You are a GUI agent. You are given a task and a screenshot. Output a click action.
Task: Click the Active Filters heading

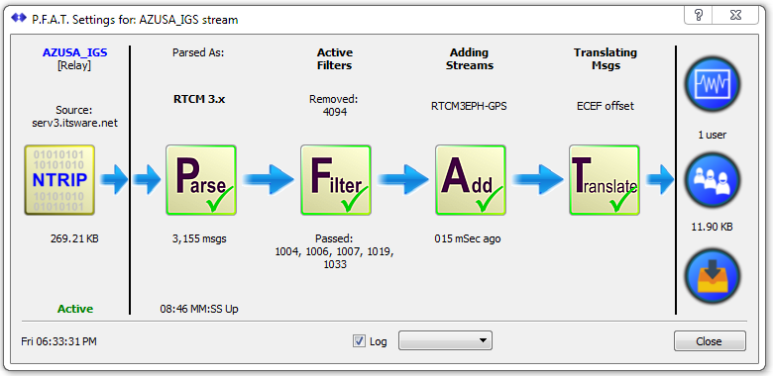335,58
